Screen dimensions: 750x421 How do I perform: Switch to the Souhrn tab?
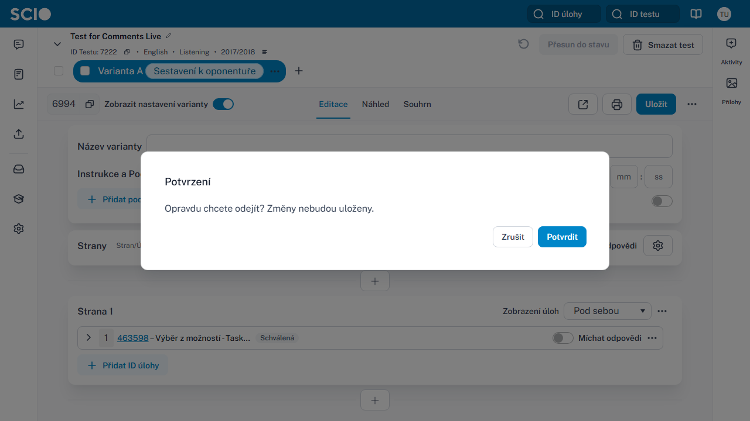point(417,104)
